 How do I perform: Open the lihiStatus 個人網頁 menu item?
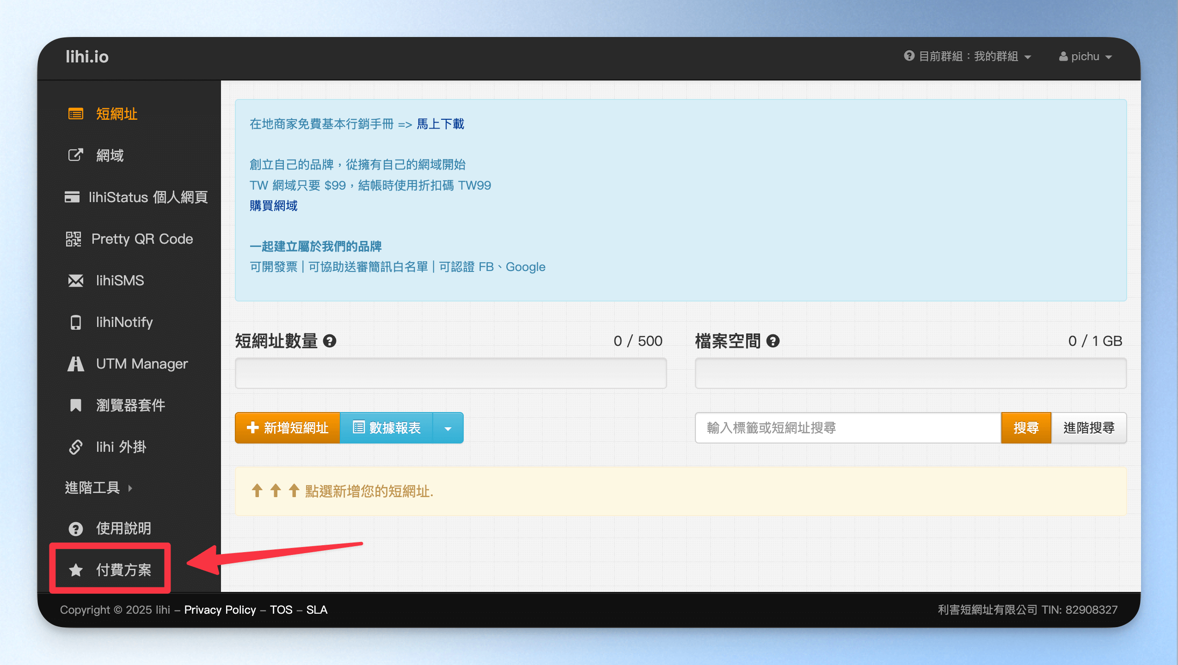click(136, 197)
